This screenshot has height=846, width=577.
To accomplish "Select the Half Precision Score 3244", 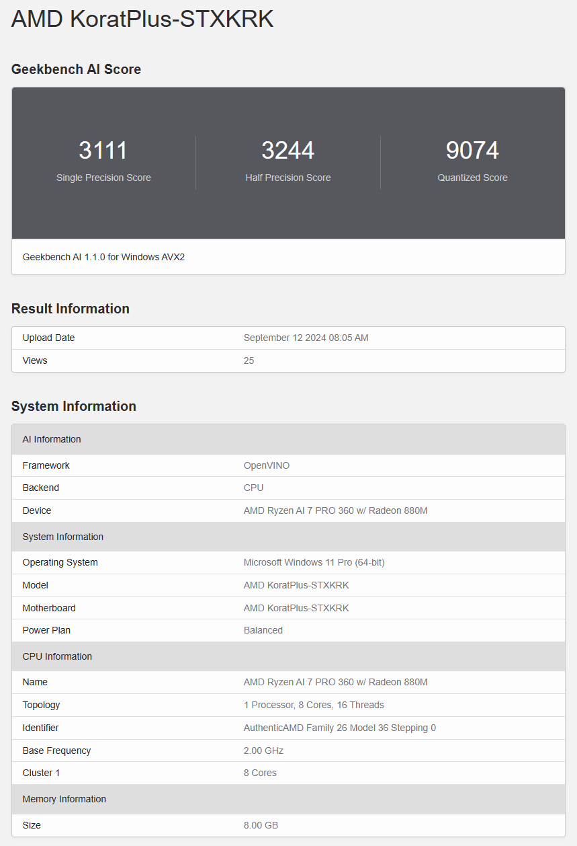I will pos(288,151).
